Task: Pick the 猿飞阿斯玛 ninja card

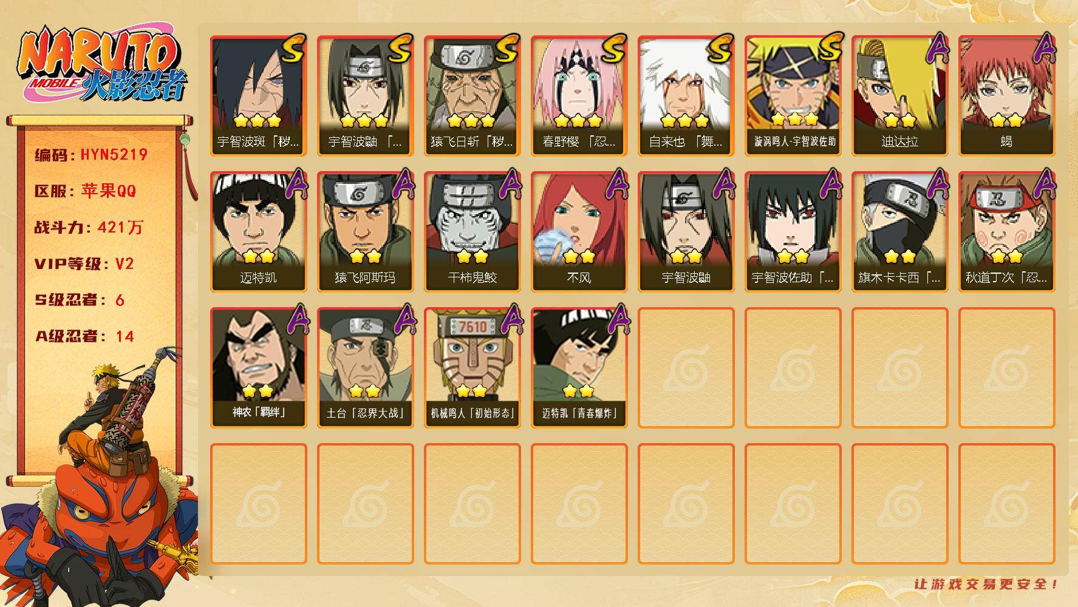Action: point(366,232)
